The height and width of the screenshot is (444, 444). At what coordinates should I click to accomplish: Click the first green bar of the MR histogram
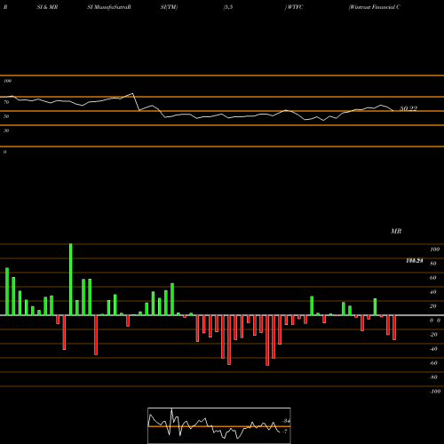tap(7, 291)
